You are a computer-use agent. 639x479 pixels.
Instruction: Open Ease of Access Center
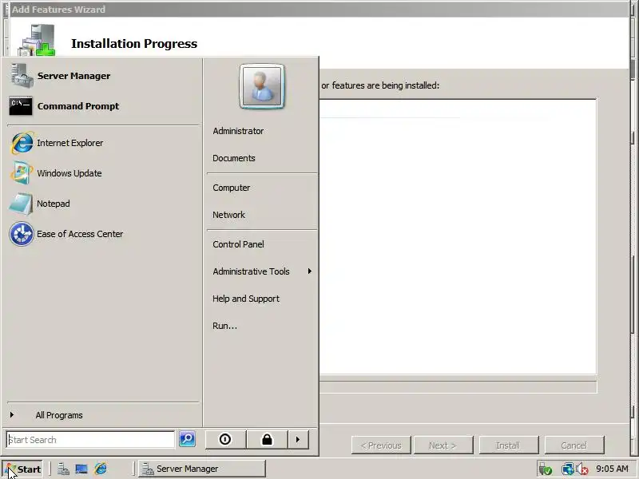[x=66, y=234]
